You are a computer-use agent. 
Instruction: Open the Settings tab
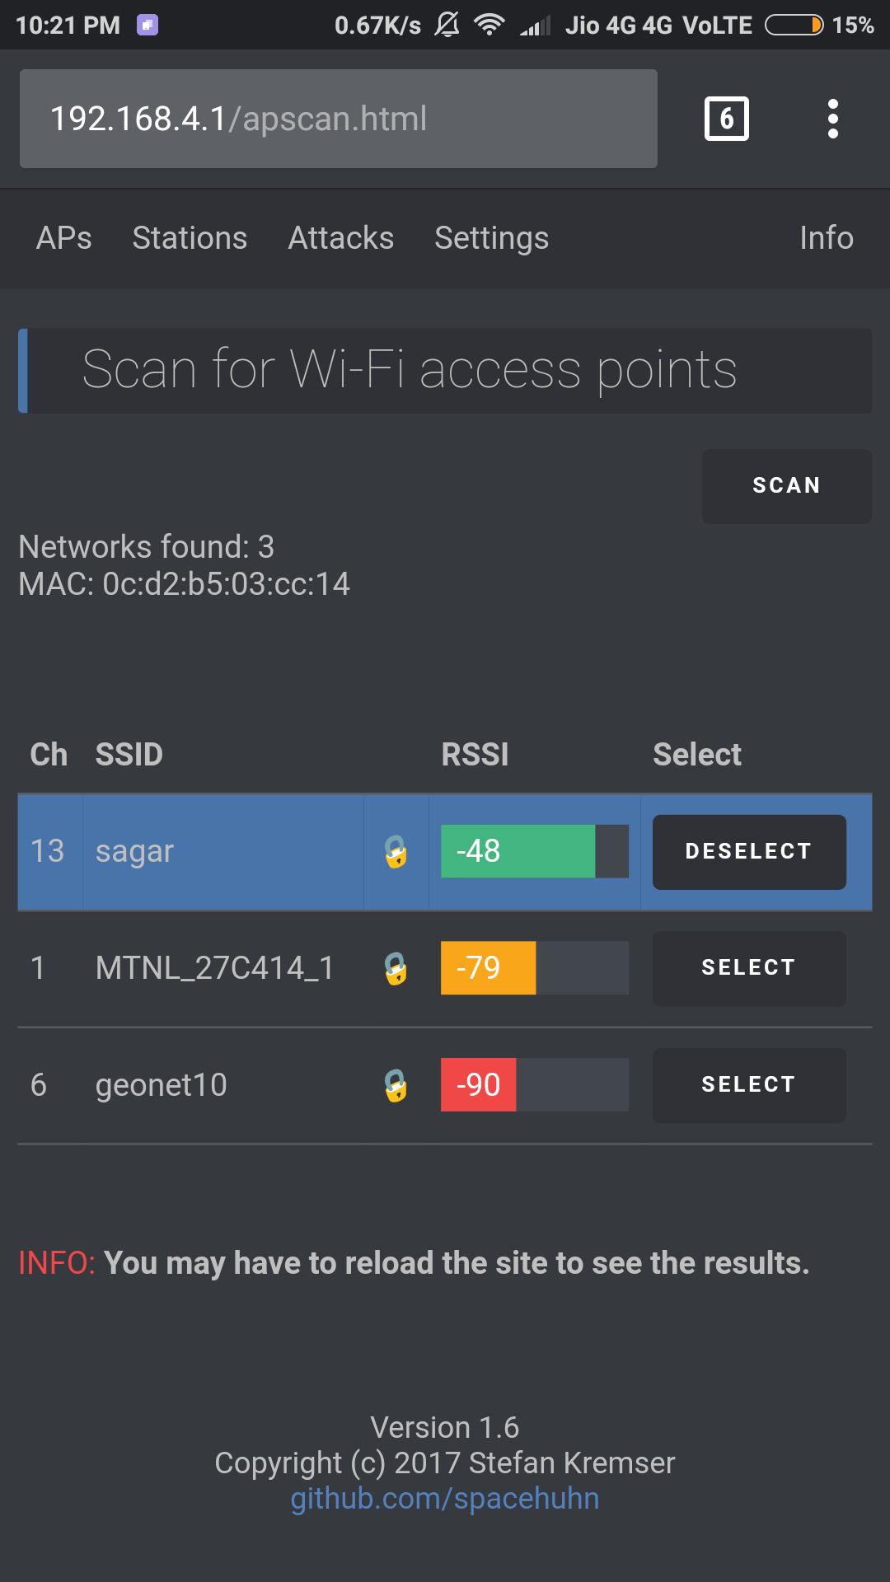[x=491, y=238]
